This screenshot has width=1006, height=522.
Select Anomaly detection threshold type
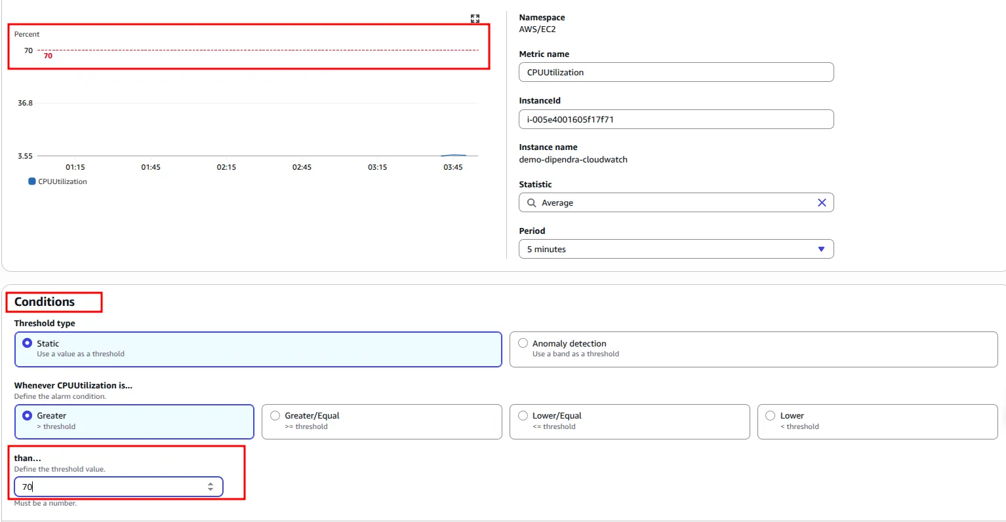pyautogui.click(x=754, y=349)
